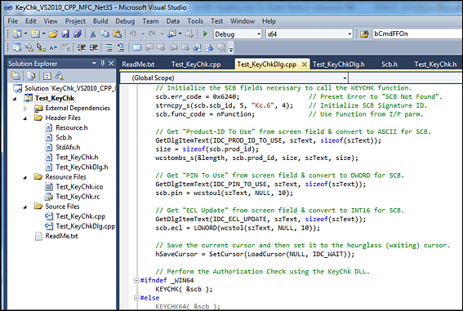Cut selection with the scissors icon
This screenshot has width=463, height=311.
tap(93, 34)
